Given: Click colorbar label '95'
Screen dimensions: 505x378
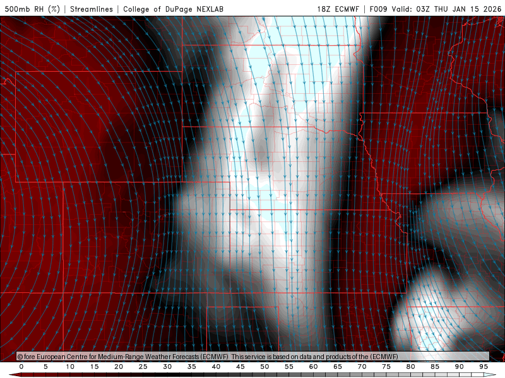Looking at the screenshot, I should (484, 367).
